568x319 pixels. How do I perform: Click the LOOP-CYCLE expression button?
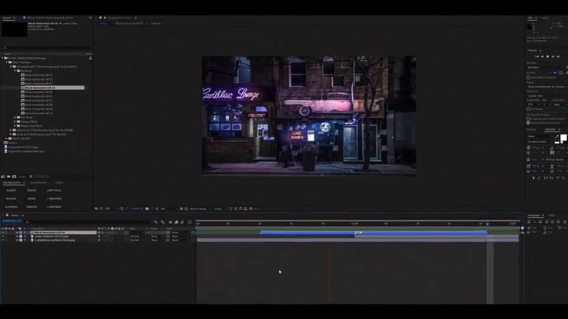pyautogui.click(x=54, y=190)
